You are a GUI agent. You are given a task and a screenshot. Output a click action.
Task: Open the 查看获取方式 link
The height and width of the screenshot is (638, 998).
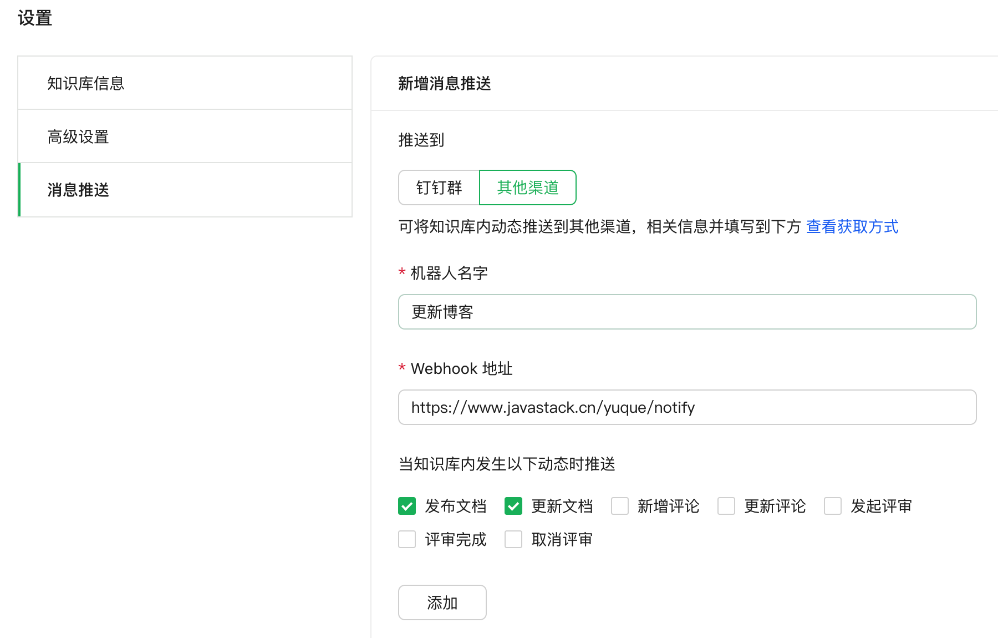pos(852,226)
